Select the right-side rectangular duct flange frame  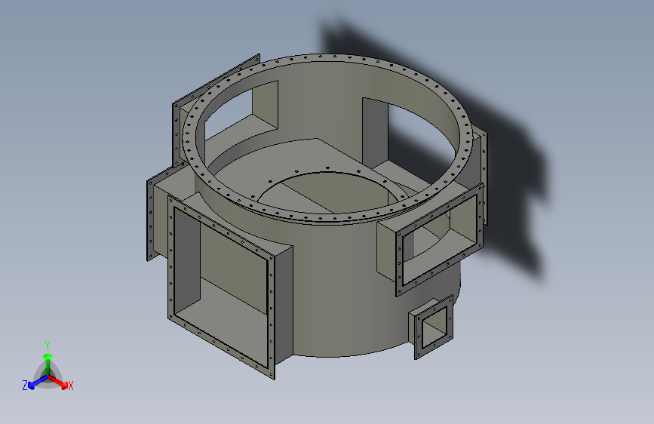[x=440, y=240]
